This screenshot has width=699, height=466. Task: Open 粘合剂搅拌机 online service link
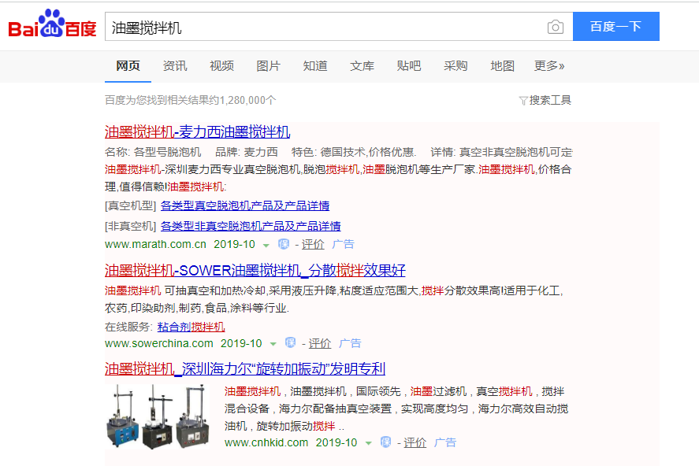point(191,327)
